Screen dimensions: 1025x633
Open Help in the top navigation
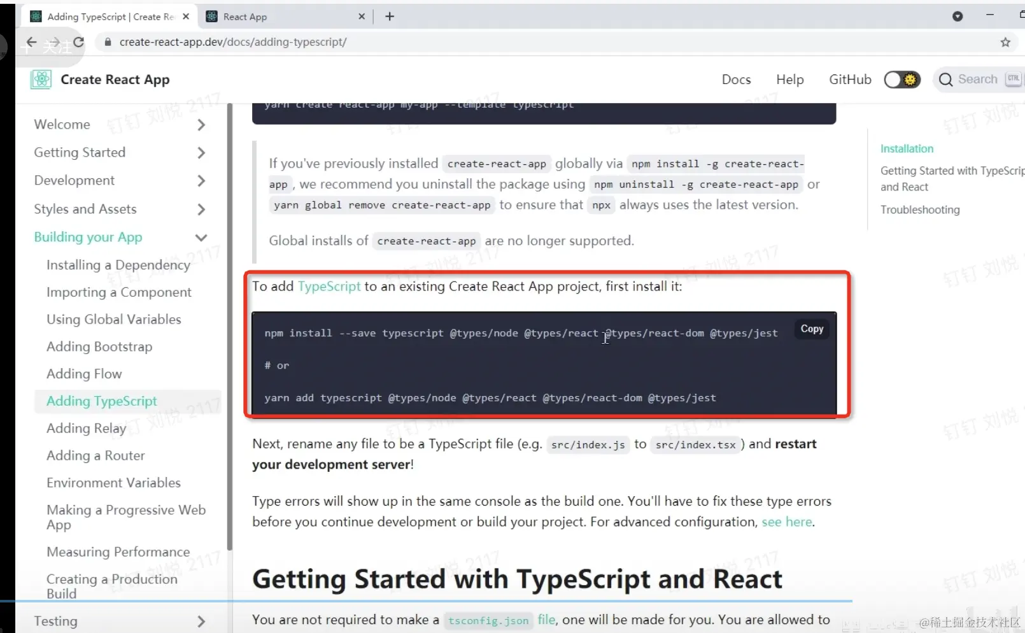(x=790, y=80)
